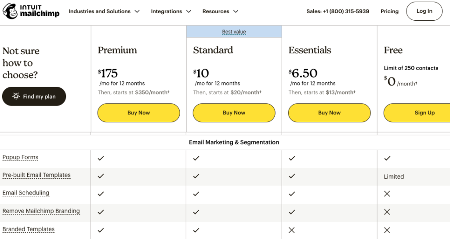Click the Email Scheduling checkmark under Essentials
The height and width of the screenshot is (239, 450).
click(292, 194)
